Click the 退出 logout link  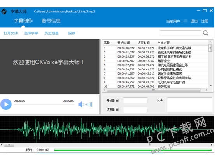point(194,21)
